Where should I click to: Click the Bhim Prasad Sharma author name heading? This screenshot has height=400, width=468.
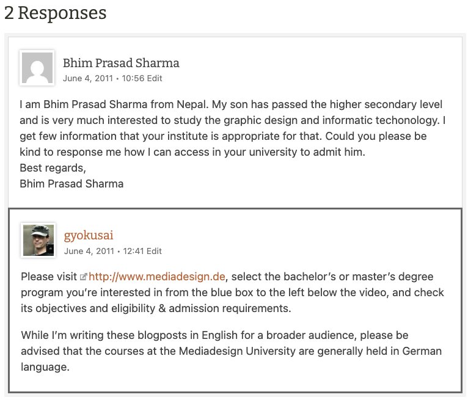pyautogui.click(x=121, y=63)
